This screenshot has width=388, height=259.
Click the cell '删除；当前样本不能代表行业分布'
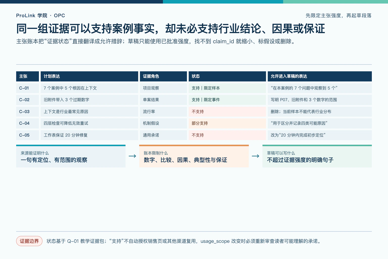coord(320,112)
